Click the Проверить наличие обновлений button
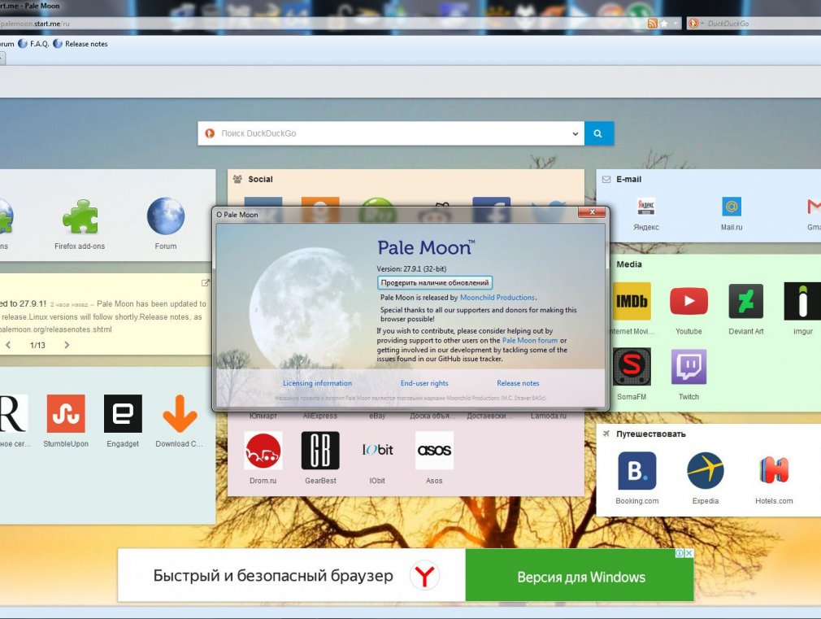Viewport: 821px width, 619px height. [435, 282]
